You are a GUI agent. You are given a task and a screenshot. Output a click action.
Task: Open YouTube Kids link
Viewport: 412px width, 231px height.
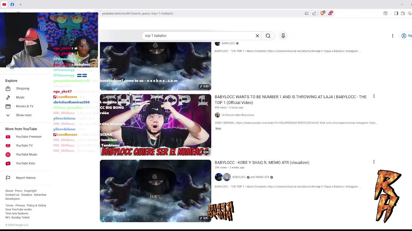pos(25,163)
